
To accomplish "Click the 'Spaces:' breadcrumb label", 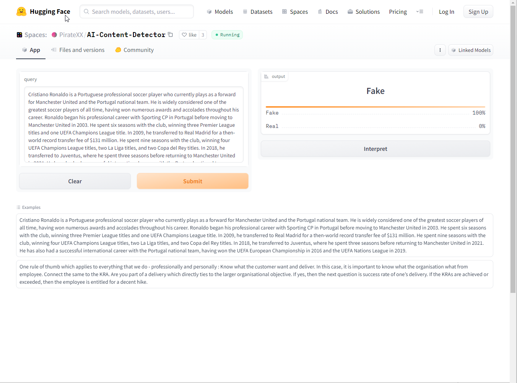I will pos(36,35).
